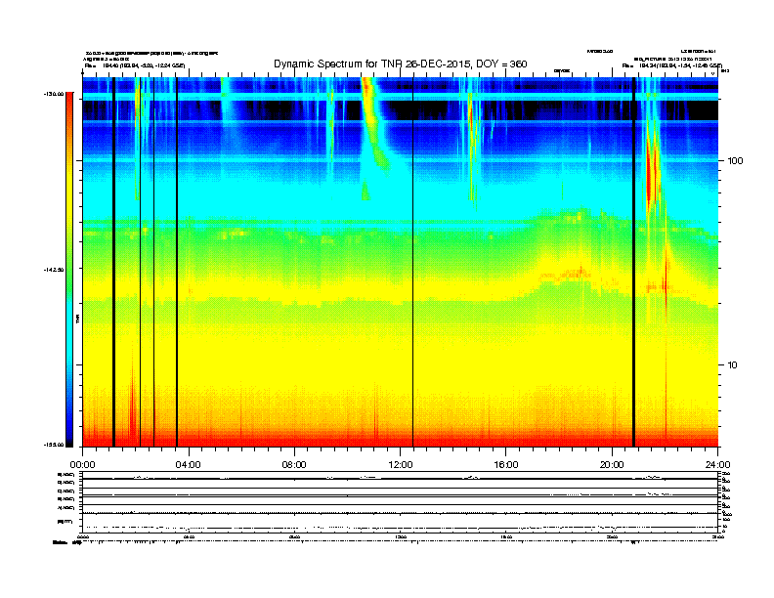Image resolution: width=774 pixels, height=598 pixels.
Task: Click the dark blue bottom of the color scale bar
Action: point(69,437)
